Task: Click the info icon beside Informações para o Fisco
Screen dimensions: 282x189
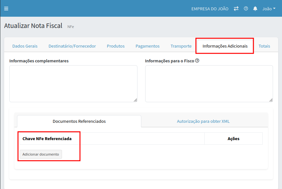Action: pyautogui.click(x=197, y=60)
